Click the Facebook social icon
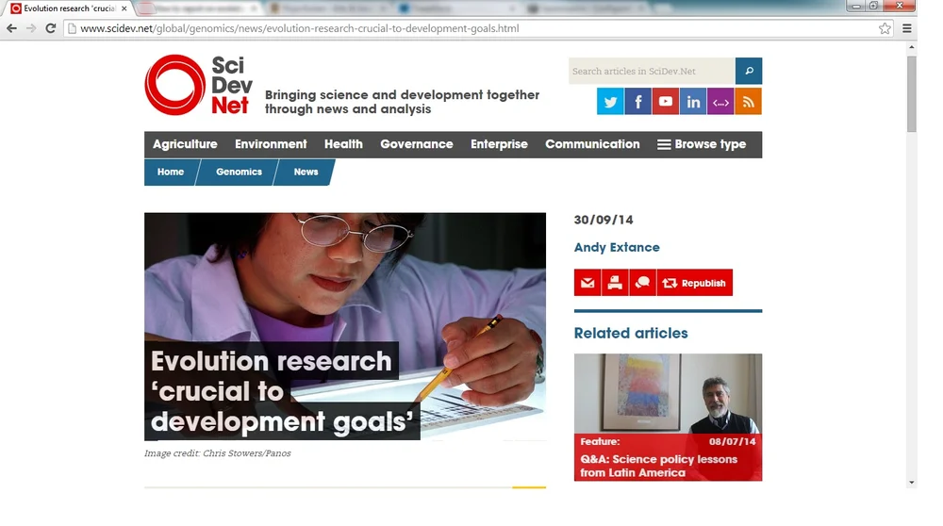 click(x=637, y=101)
